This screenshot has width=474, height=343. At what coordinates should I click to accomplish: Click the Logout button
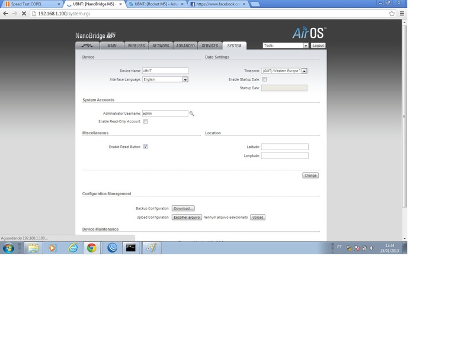318,46
